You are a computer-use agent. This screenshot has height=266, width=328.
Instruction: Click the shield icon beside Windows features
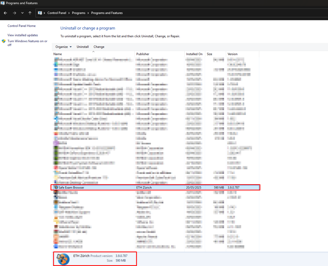(4, 41)
